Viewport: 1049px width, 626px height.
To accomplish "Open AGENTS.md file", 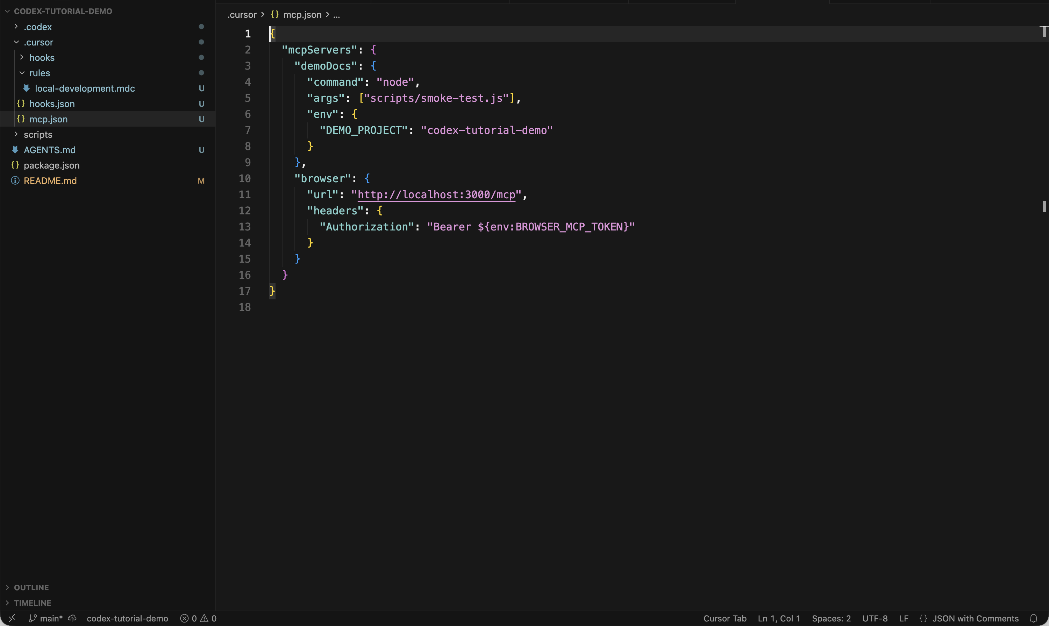I will pyautogui.click(x=50, y=150).
